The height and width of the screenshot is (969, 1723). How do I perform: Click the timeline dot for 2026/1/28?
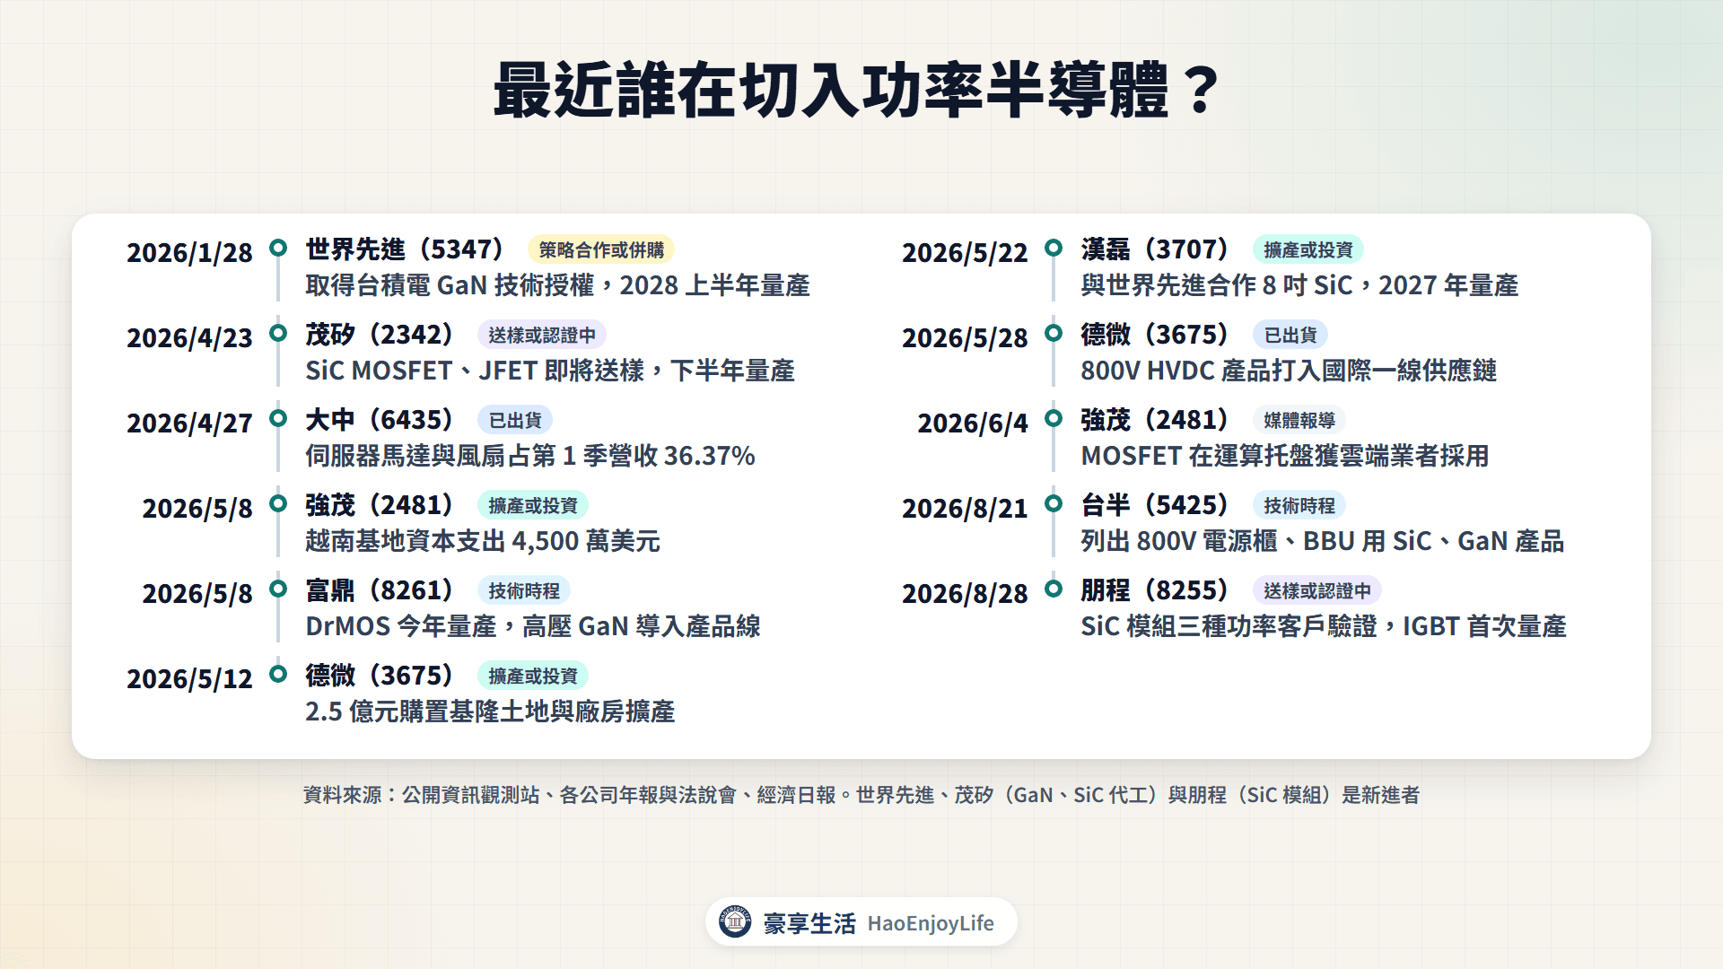[278, 248]
